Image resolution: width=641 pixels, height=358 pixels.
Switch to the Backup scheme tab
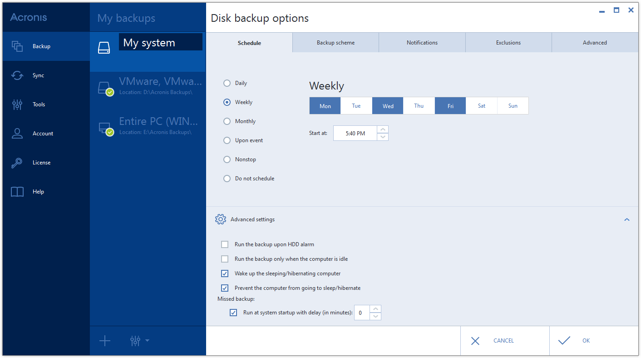[335, 42]
